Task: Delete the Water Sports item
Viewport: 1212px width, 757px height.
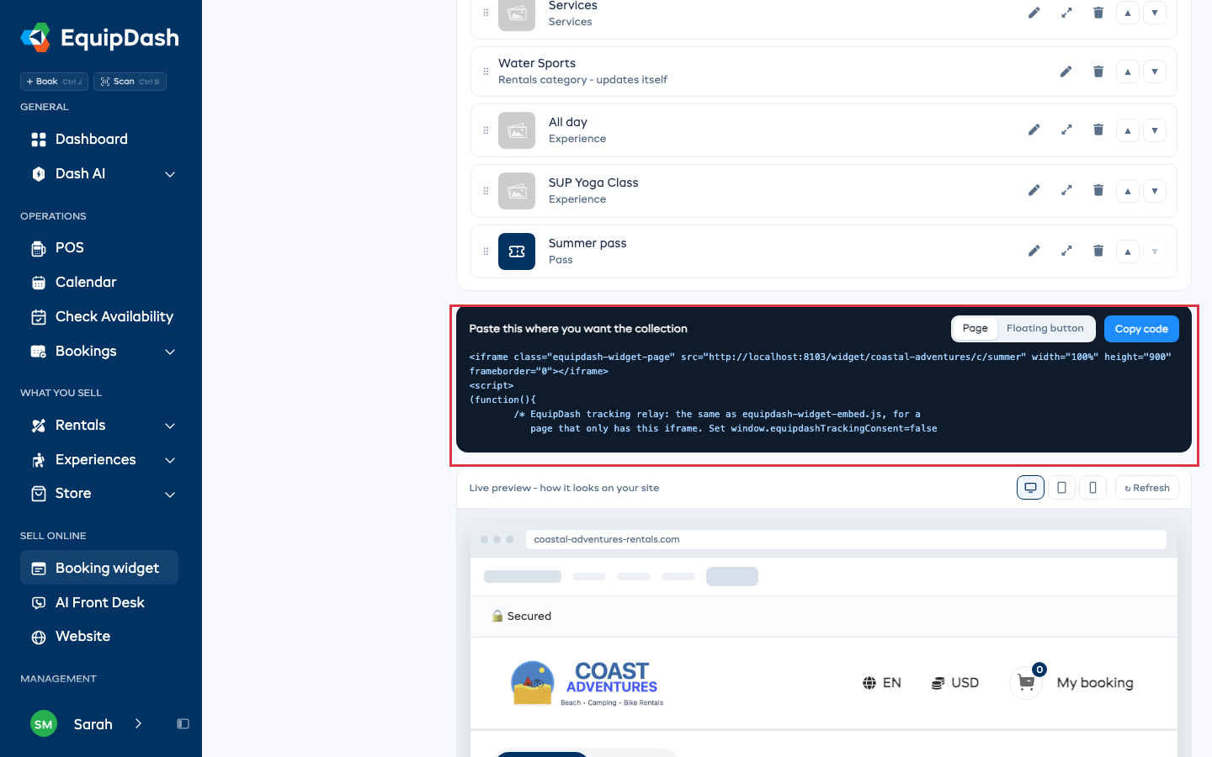Action: [1098, 71]
